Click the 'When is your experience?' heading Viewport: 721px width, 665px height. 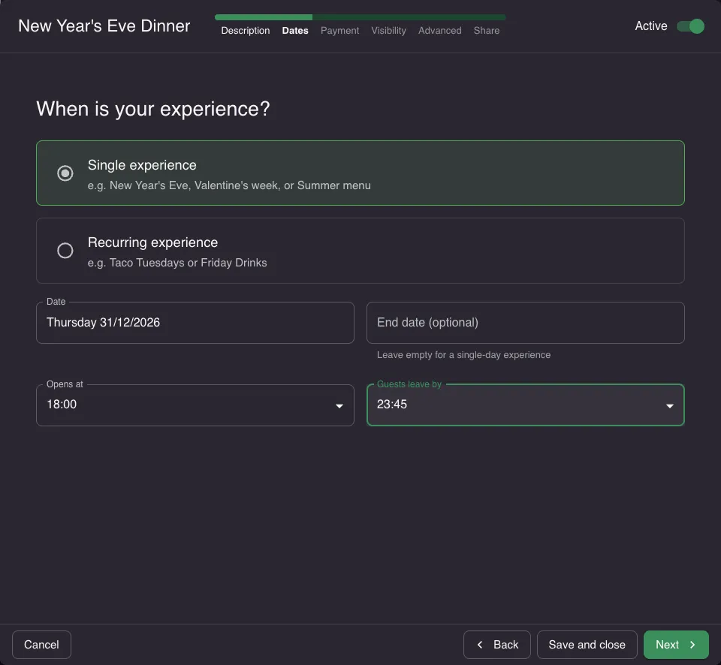coord(153,109)
